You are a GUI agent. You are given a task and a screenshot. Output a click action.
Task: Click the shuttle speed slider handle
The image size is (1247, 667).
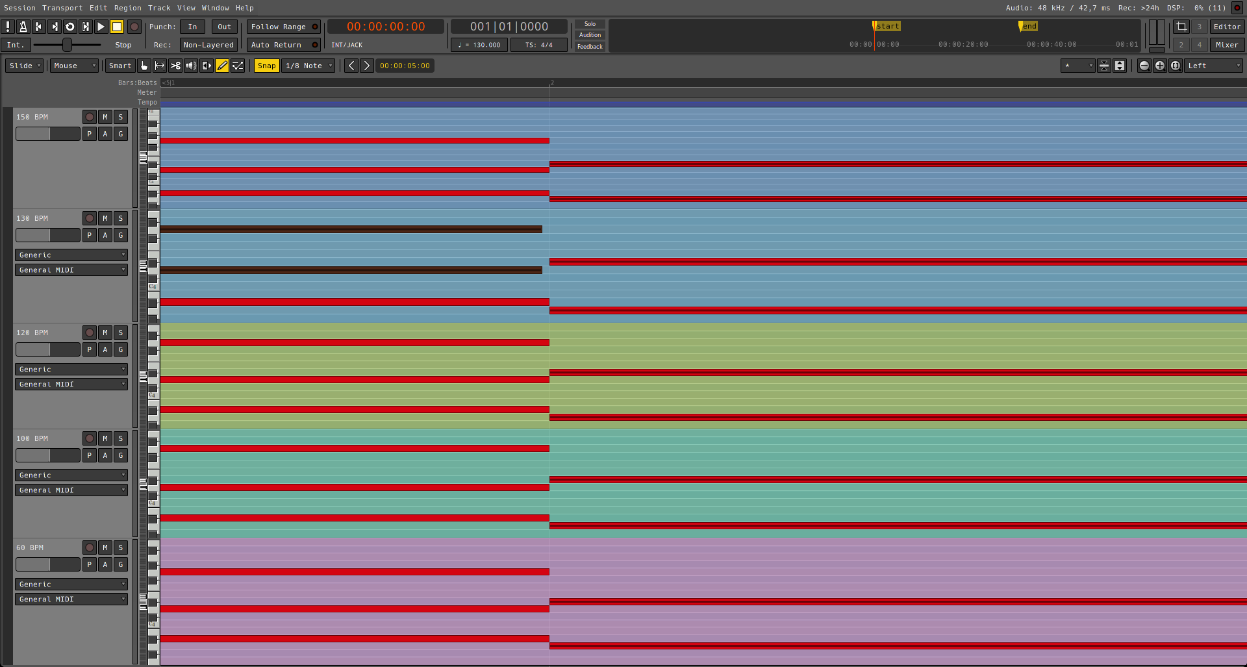(67, 45)
